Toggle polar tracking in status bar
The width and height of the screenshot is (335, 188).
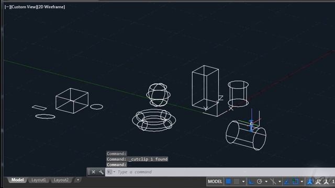pos(260,182)
